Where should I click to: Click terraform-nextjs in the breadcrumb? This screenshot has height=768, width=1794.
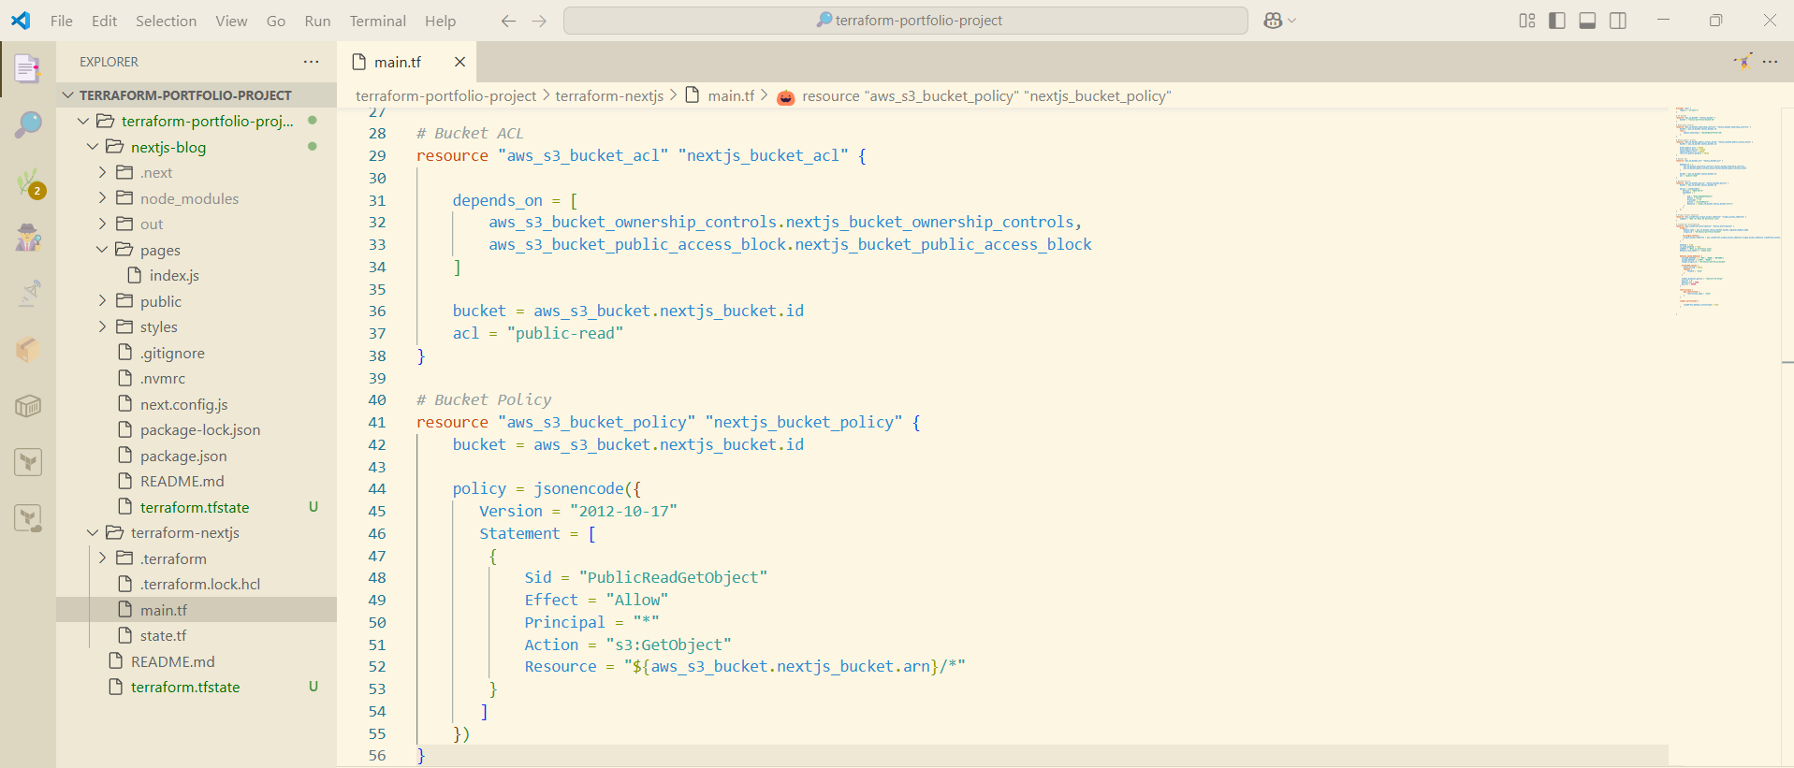tap(609, 96)
